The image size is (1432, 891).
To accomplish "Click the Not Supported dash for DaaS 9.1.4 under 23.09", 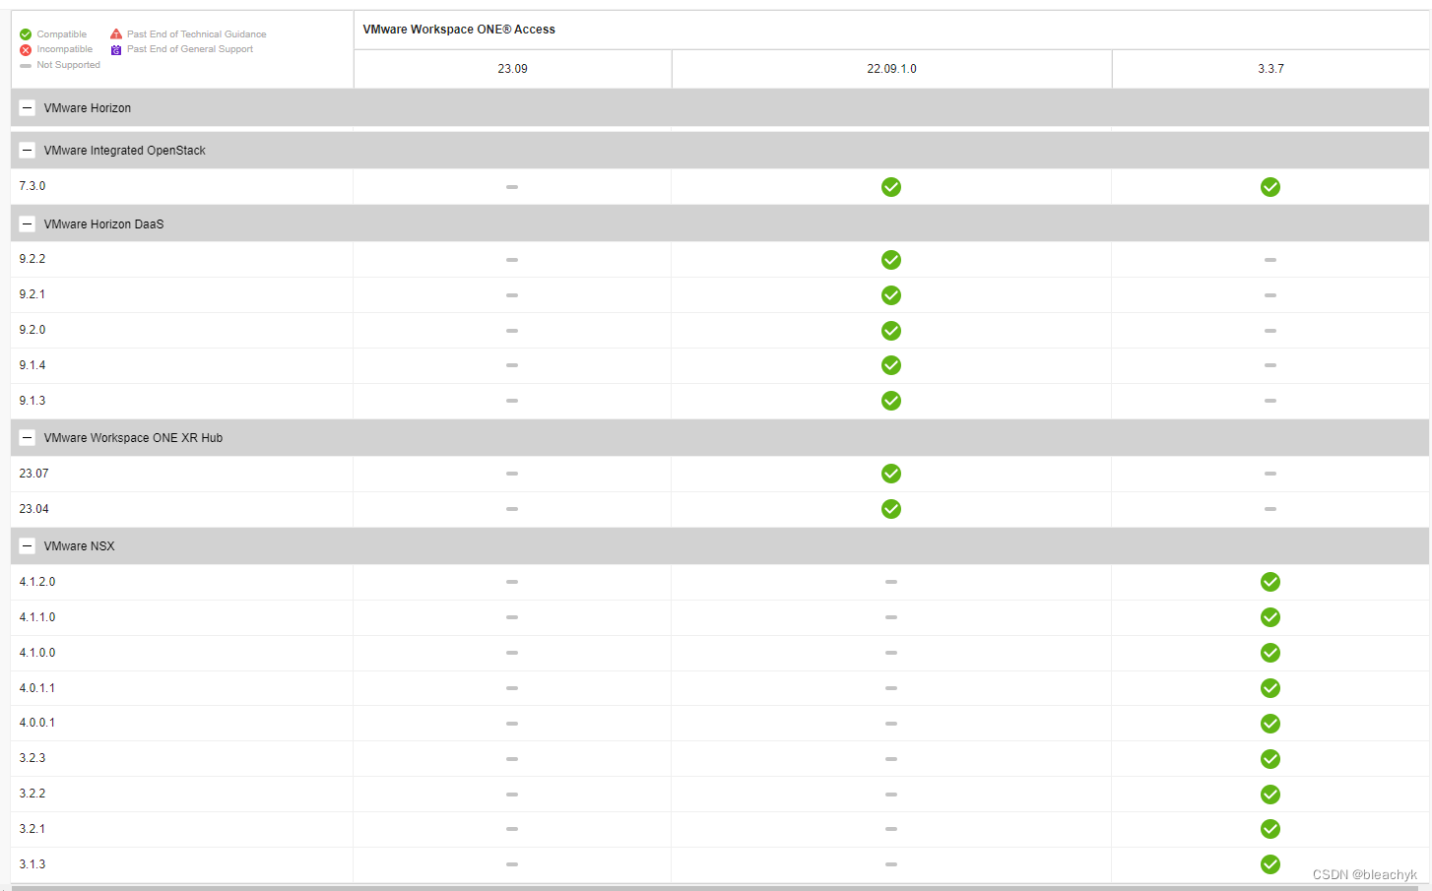I will pyautogui.click(x=511, y=365).
